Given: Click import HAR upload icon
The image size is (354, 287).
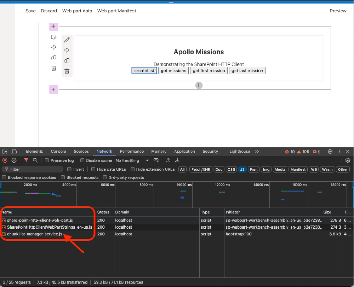Looking at the screenshot, I should click(168, 160).
